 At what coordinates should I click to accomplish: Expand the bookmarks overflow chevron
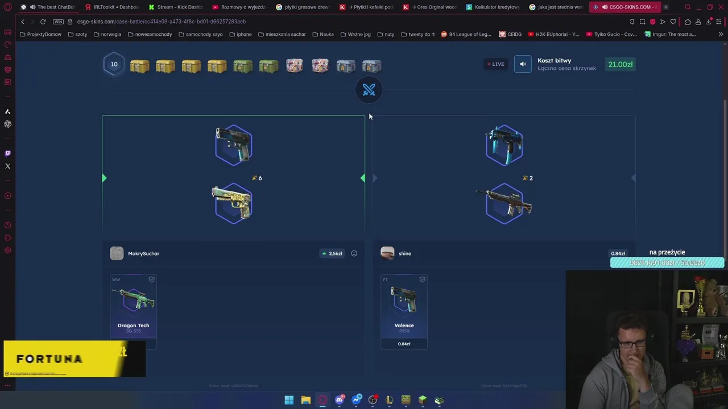click(x=721, y=34)
